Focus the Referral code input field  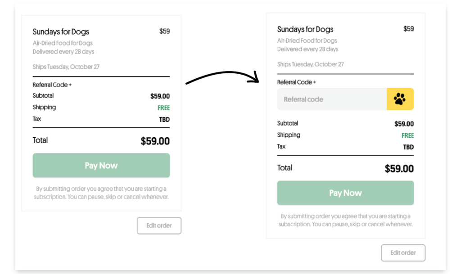[x=332, y=99]
